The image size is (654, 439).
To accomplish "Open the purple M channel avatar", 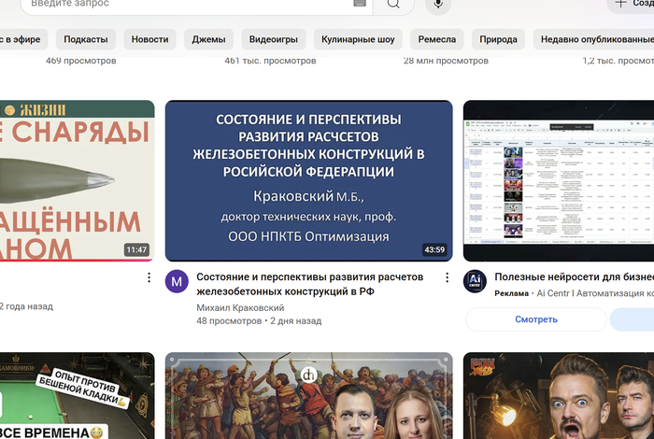I will coord(177,281).
